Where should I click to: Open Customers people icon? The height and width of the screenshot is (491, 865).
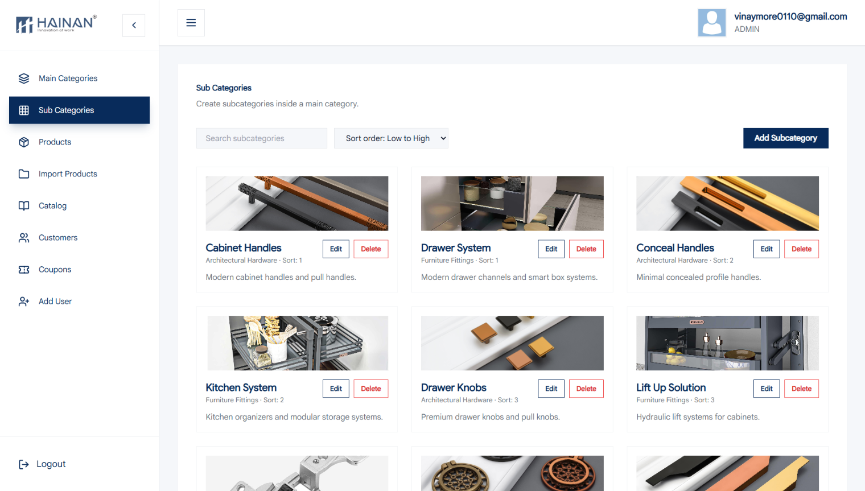click(x=24, y=238)
